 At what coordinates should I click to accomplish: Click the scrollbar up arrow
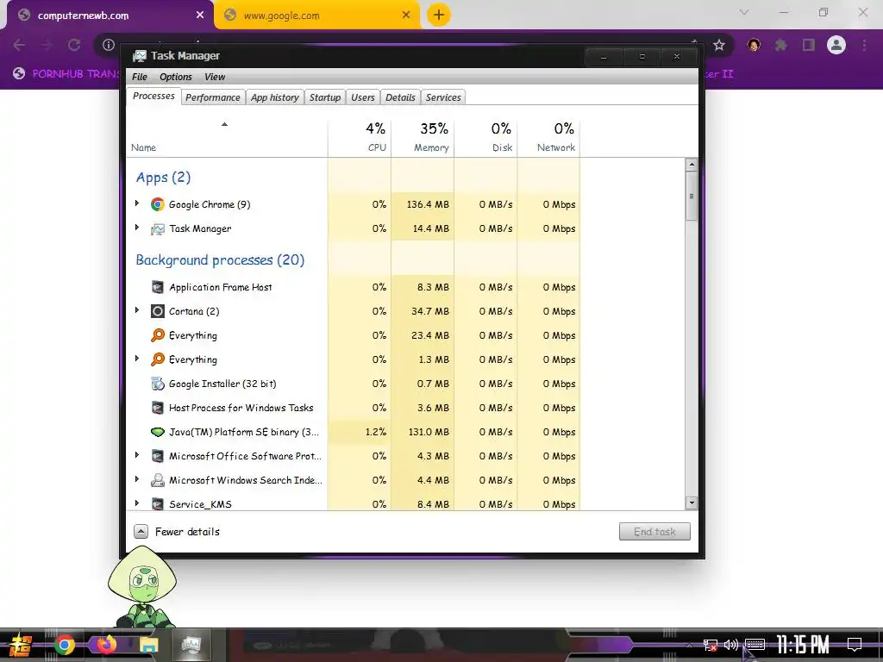(691, 165)
